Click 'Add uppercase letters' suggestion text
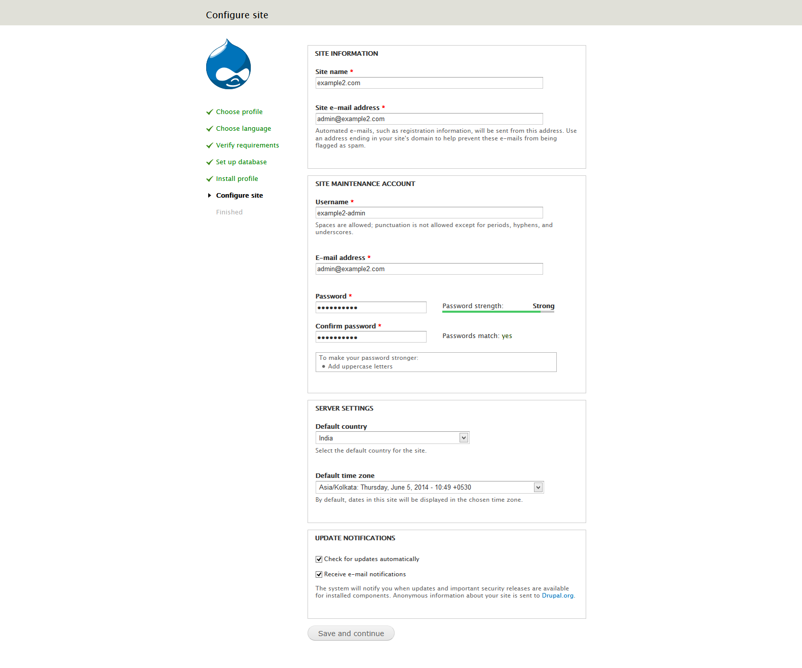The width and height of the screenshot is (802, 668). point(360,366)
